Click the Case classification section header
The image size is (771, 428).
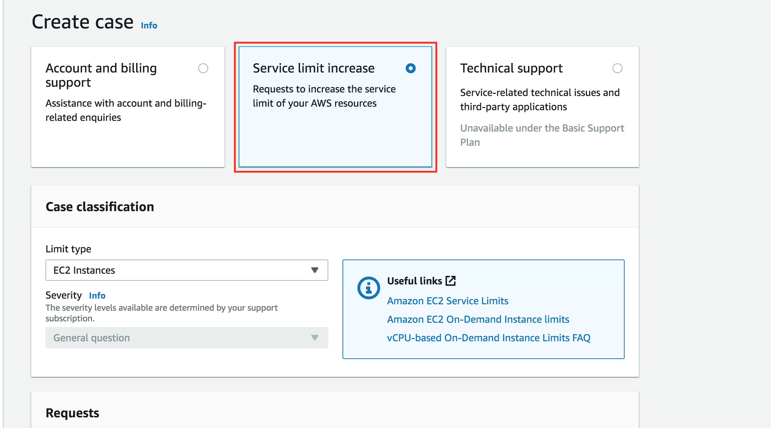click(100, 207)
